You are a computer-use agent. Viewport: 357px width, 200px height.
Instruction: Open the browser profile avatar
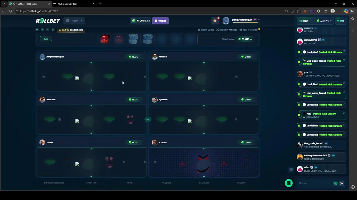click(332, 11)
